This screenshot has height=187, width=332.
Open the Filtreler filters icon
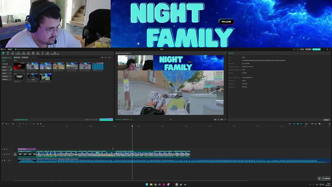pos(38,53)
